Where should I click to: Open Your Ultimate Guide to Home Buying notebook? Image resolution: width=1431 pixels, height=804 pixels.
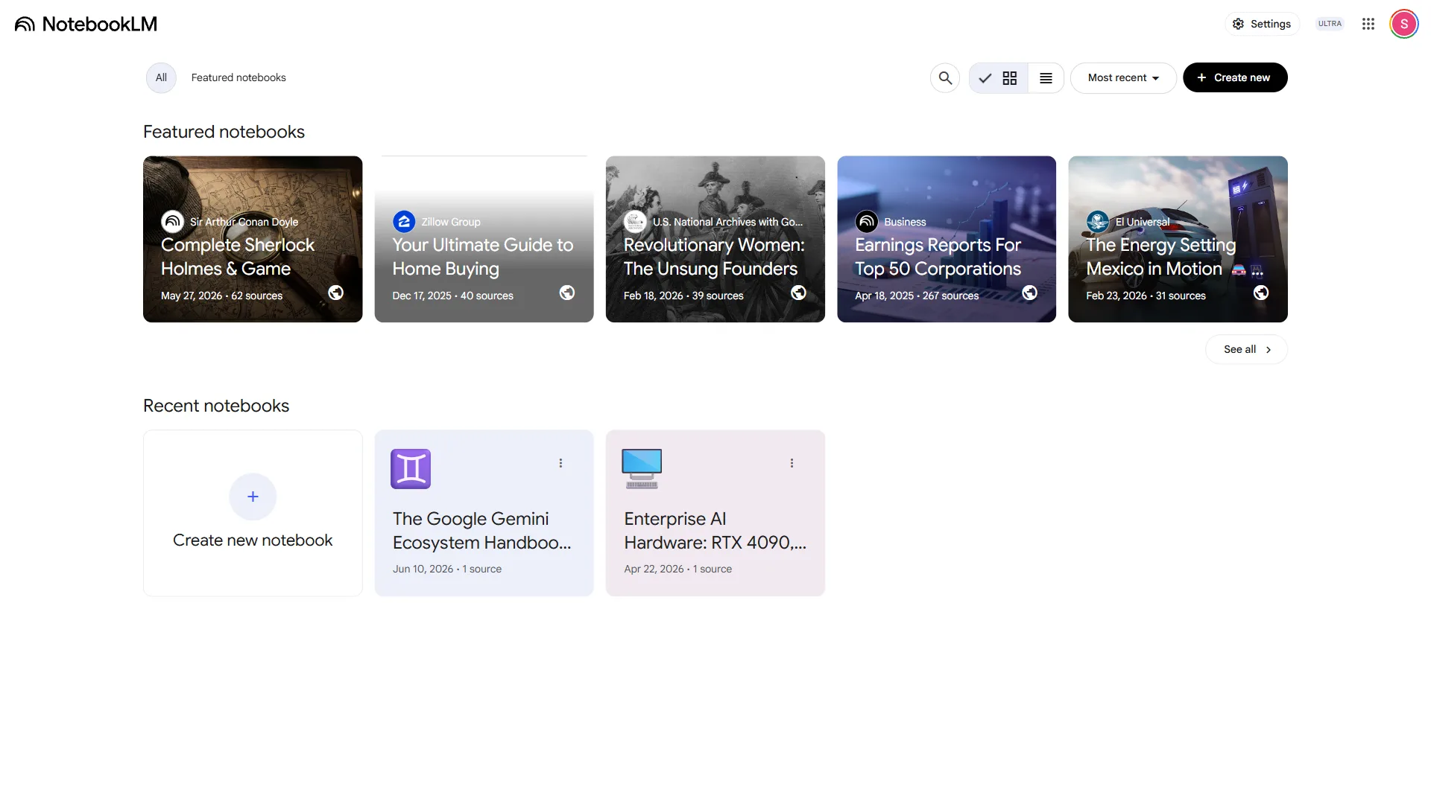click(x=484, y=239)
